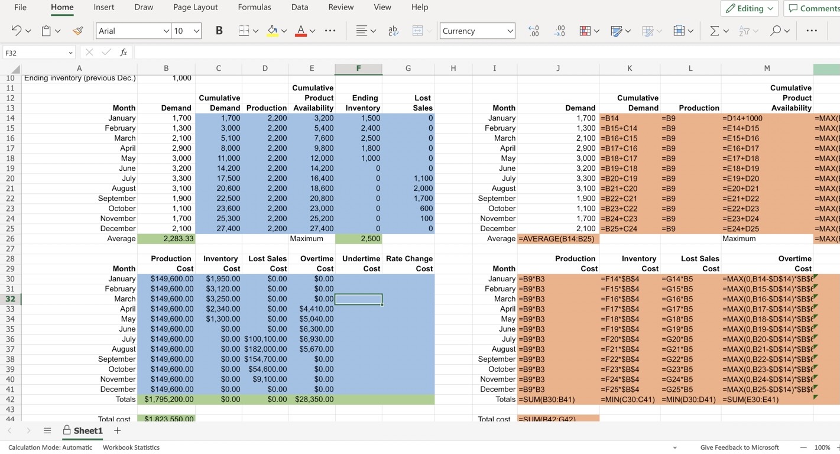The image size is (840, 454).
Task: Expand the Fill Color dropdown arrow
Action: click(286, 31)
